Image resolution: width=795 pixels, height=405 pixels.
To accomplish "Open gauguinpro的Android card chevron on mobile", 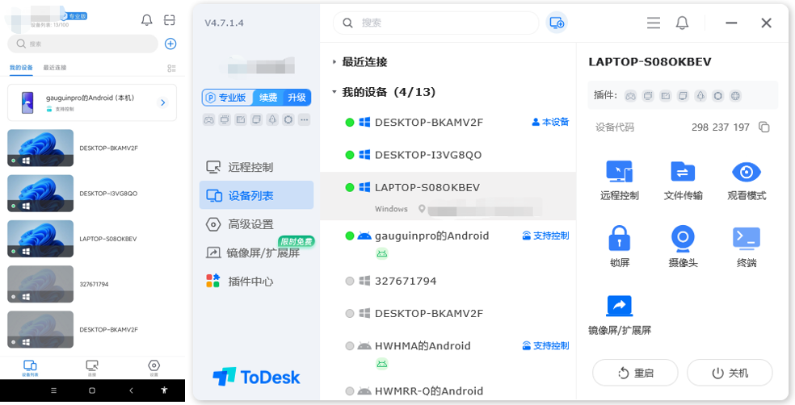I will 162,102.
